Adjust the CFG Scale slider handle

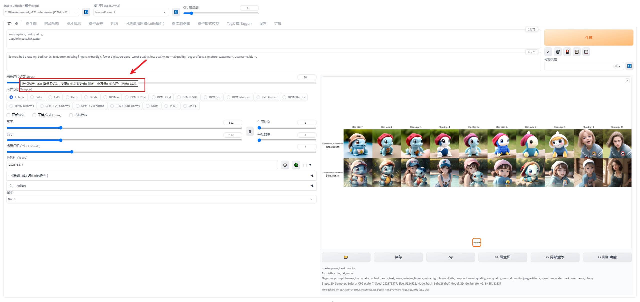coord(72,152)
